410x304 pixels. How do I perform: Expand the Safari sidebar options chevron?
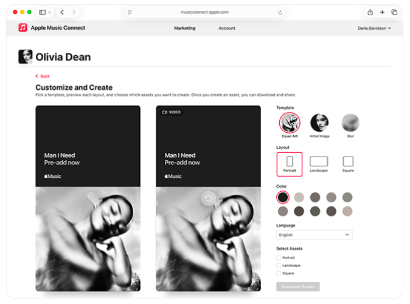49,12
